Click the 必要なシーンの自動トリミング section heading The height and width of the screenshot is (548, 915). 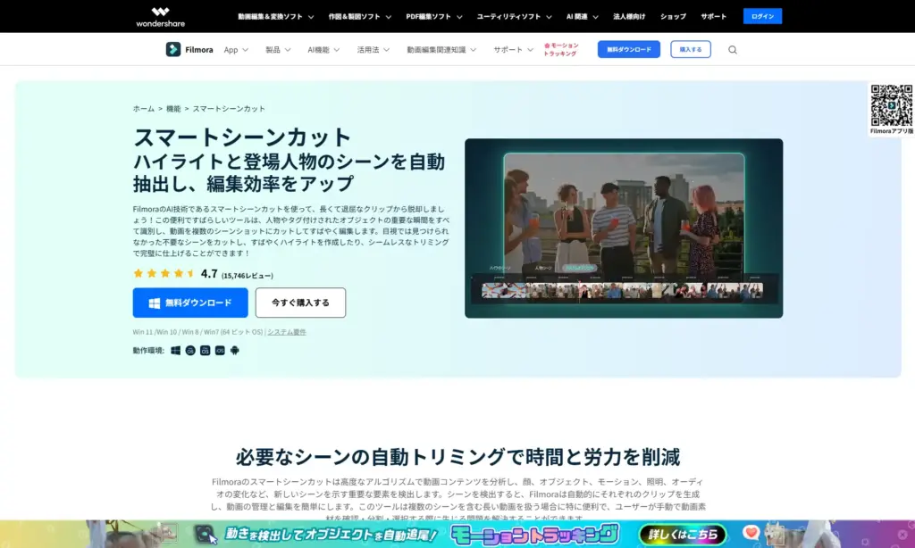[x=458, y=457]
